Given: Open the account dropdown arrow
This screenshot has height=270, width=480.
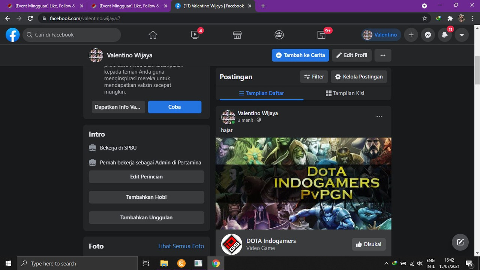Looking at the screenshot, I should click(x=462, y=35).
